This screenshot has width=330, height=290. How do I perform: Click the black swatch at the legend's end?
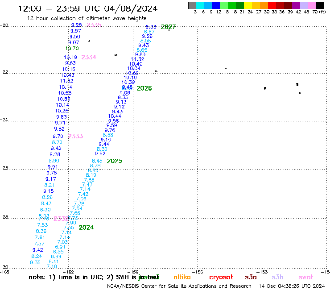(320, 5)
